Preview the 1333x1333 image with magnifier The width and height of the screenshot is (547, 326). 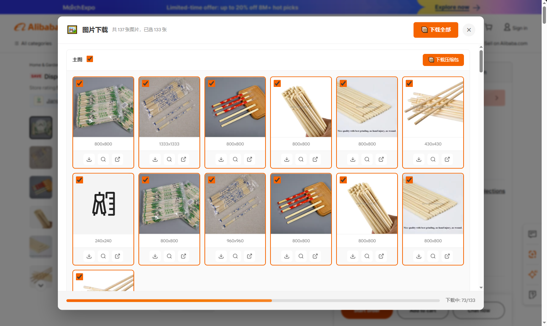(169, 159)
